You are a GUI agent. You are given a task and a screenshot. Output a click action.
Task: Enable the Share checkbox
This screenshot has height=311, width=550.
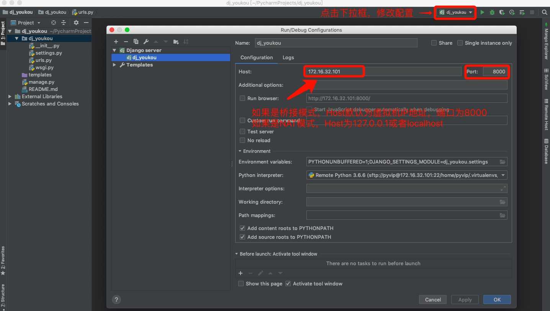point(434,43)
